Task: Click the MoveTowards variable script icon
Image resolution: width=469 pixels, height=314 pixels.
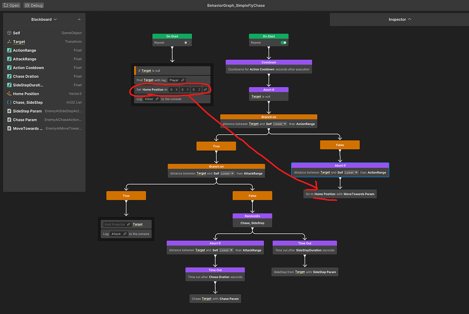Action: (9, 128)
